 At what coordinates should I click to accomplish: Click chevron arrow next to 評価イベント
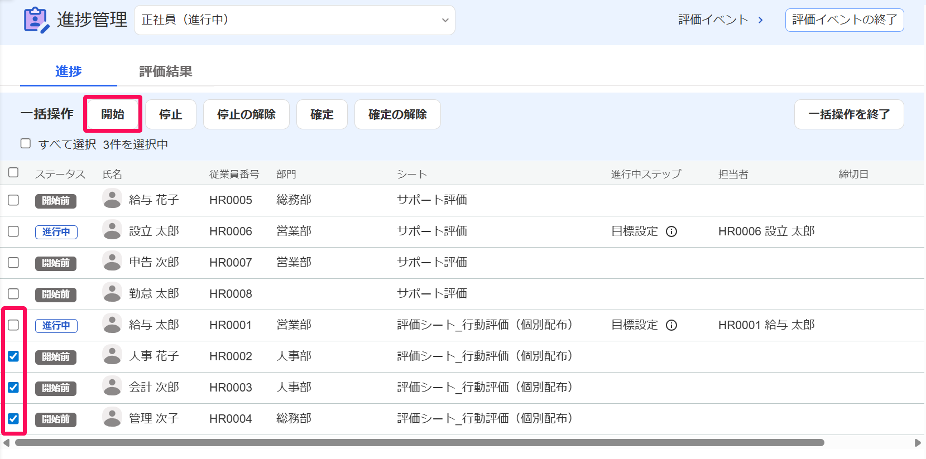tap(760, 20)
